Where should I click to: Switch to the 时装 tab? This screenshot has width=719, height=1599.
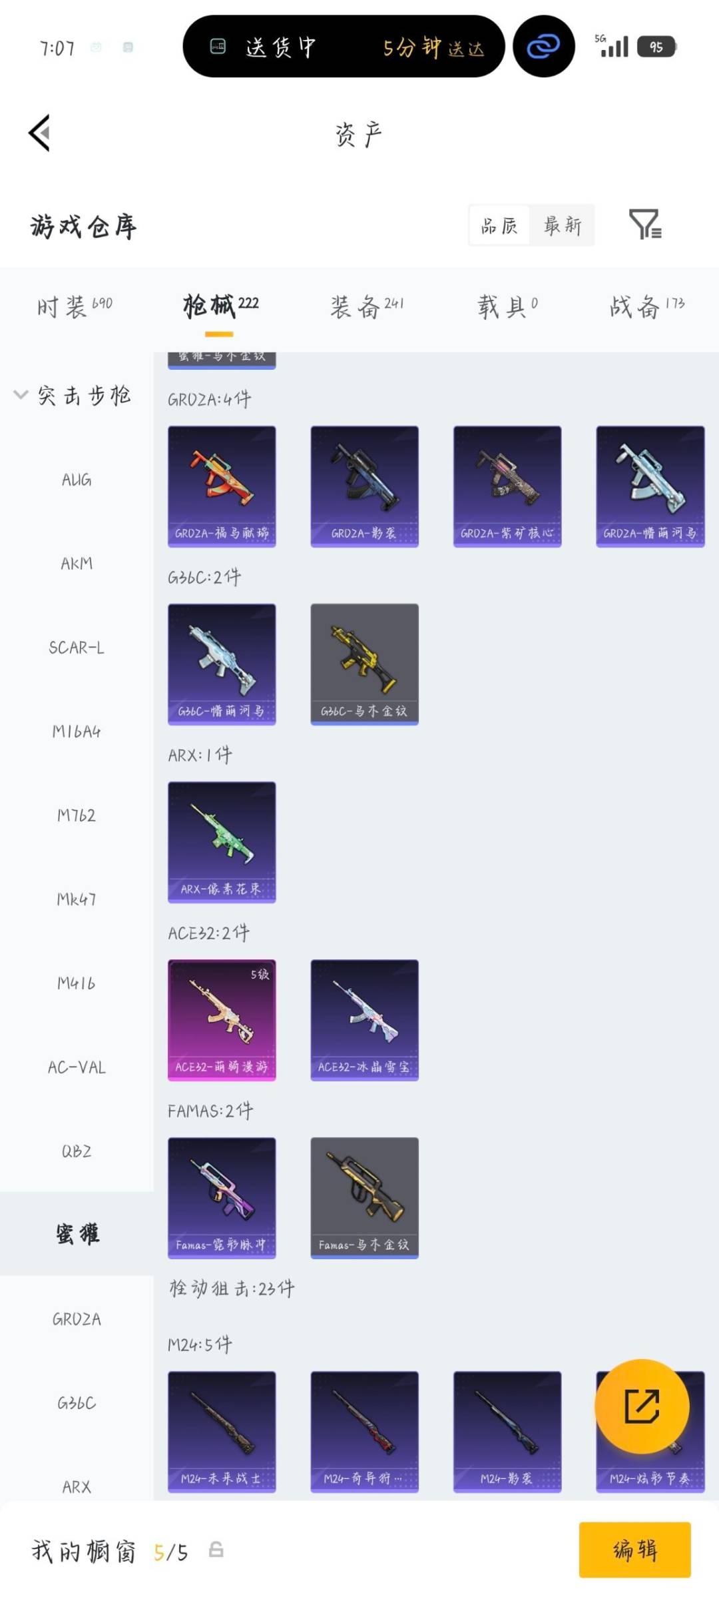click(x=75, y=307)
